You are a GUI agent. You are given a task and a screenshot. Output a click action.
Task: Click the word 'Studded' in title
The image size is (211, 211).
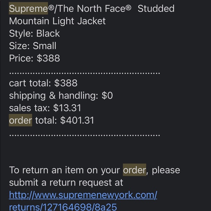pos(156,8)
